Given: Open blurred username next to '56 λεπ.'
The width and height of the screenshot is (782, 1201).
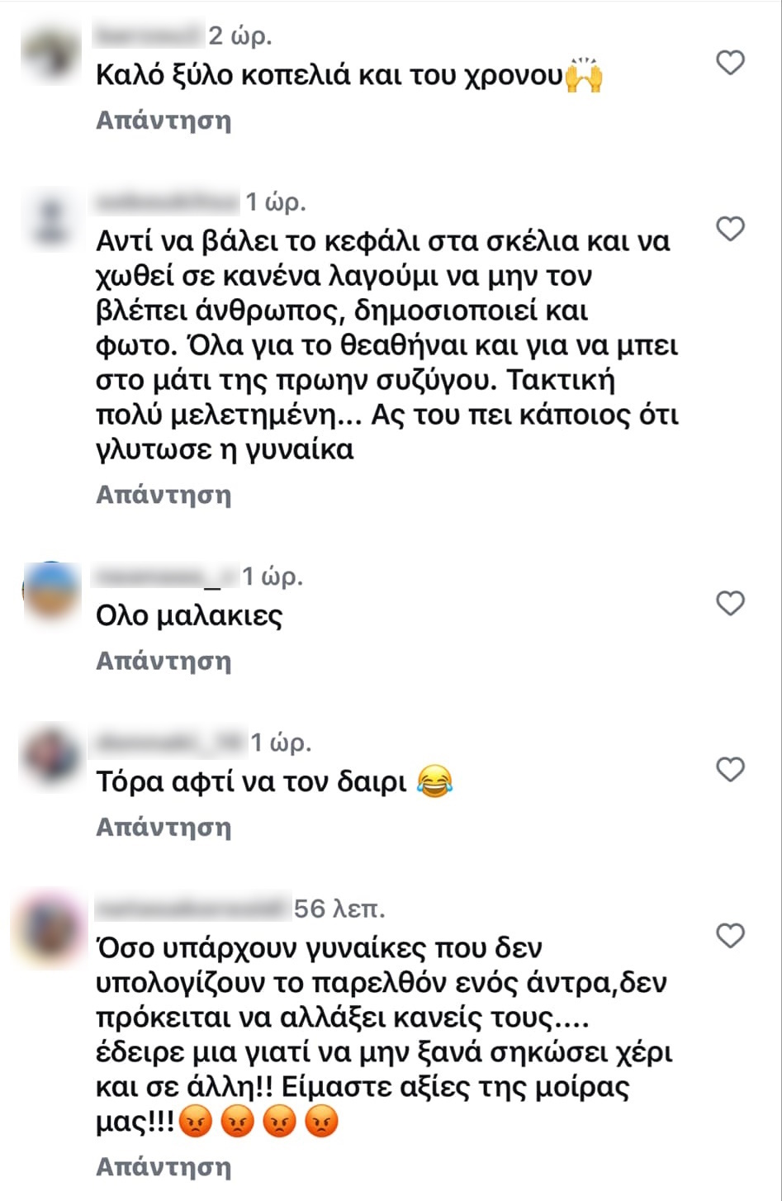Looking at the screenshot, I should pyautogui.click(x=192, y=909).
